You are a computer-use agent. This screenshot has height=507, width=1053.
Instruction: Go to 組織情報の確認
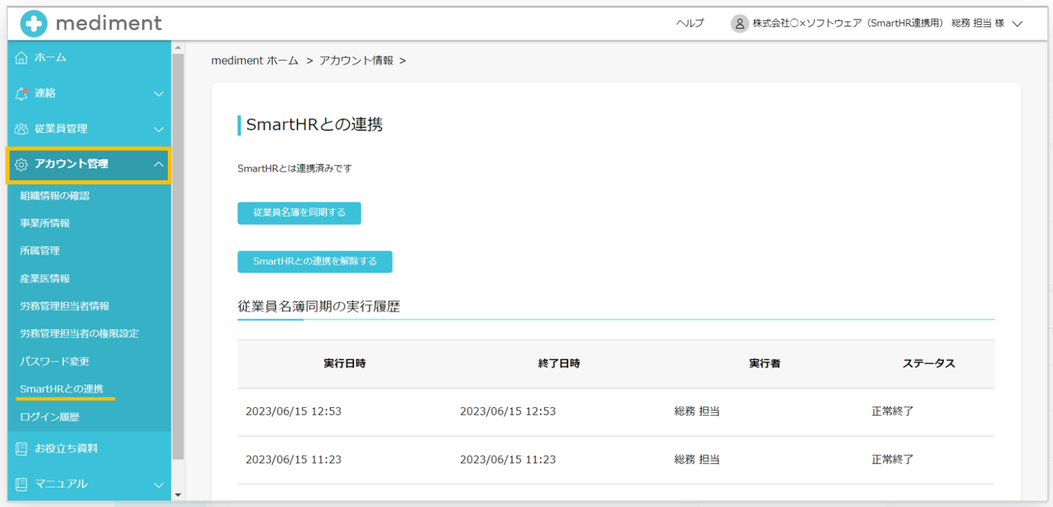pyautogui.click(x=55, y=196)
